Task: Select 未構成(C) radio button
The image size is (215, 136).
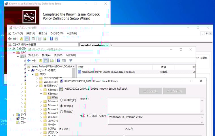Action: (x=62, y=100)
